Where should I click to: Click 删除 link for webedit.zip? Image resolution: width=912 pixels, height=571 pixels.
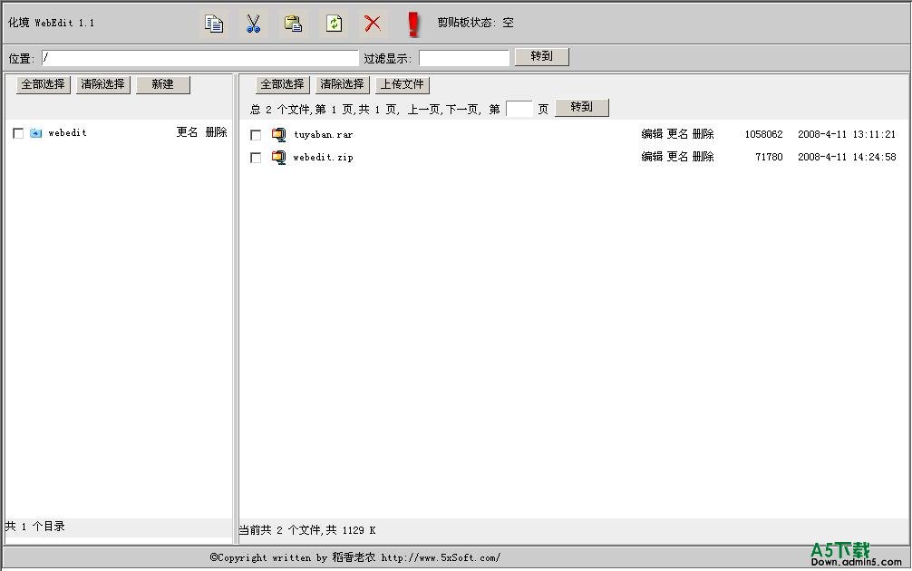point(703,157)
